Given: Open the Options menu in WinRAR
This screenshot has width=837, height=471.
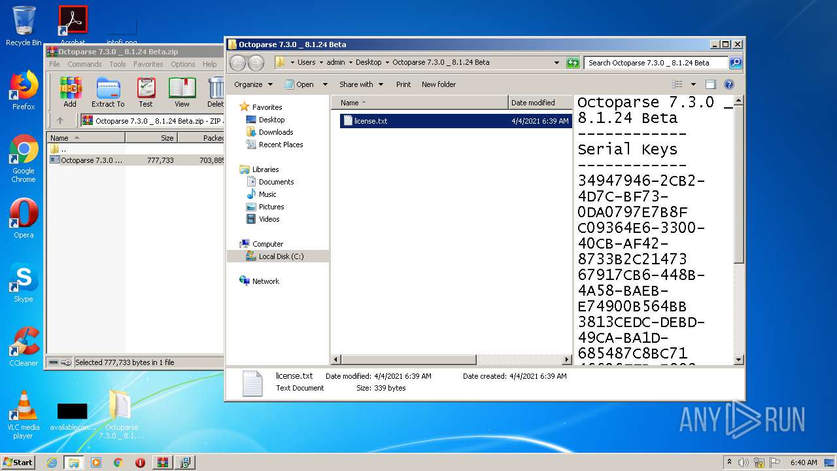Looking at the screenshot, I should pos(183,64).
